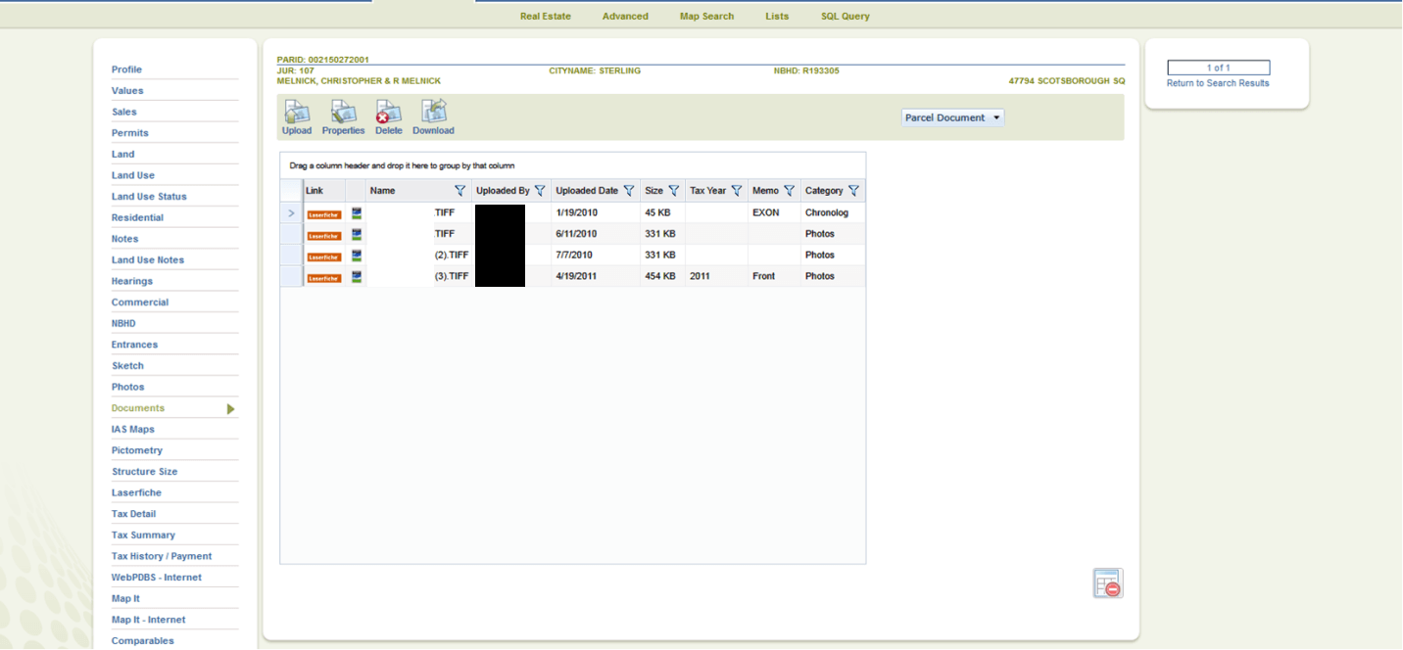Click the table-remove icon at bottom right
Screen dimensions: 1403x650
click(x=1108, y=583)
